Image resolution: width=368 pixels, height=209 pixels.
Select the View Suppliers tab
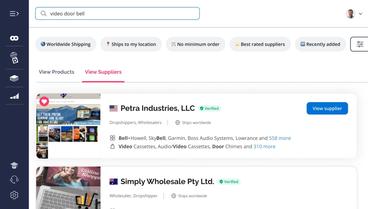103,72
